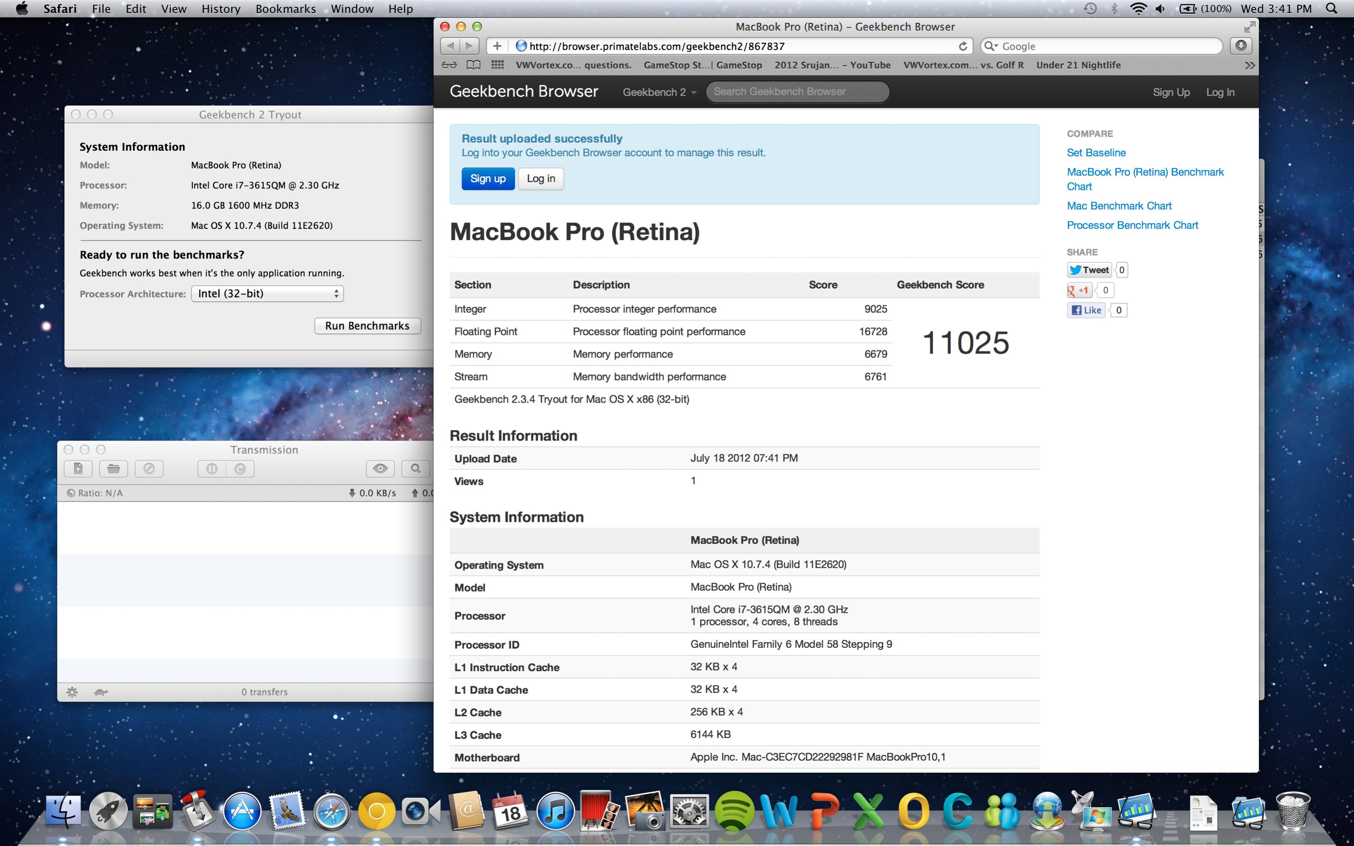This screenshot has width=1354, height=846.
Task: Click Set Baseline link
Action: point(1096,152)
